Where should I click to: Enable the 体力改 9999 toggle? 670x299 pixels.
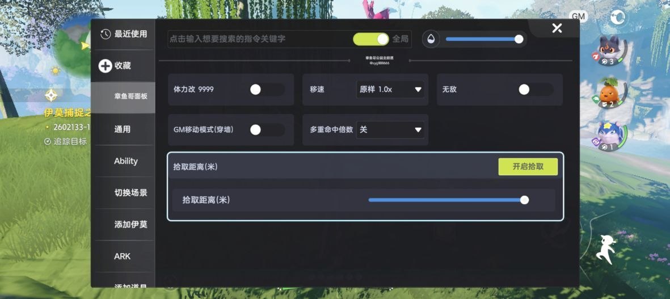click(267, 89)
